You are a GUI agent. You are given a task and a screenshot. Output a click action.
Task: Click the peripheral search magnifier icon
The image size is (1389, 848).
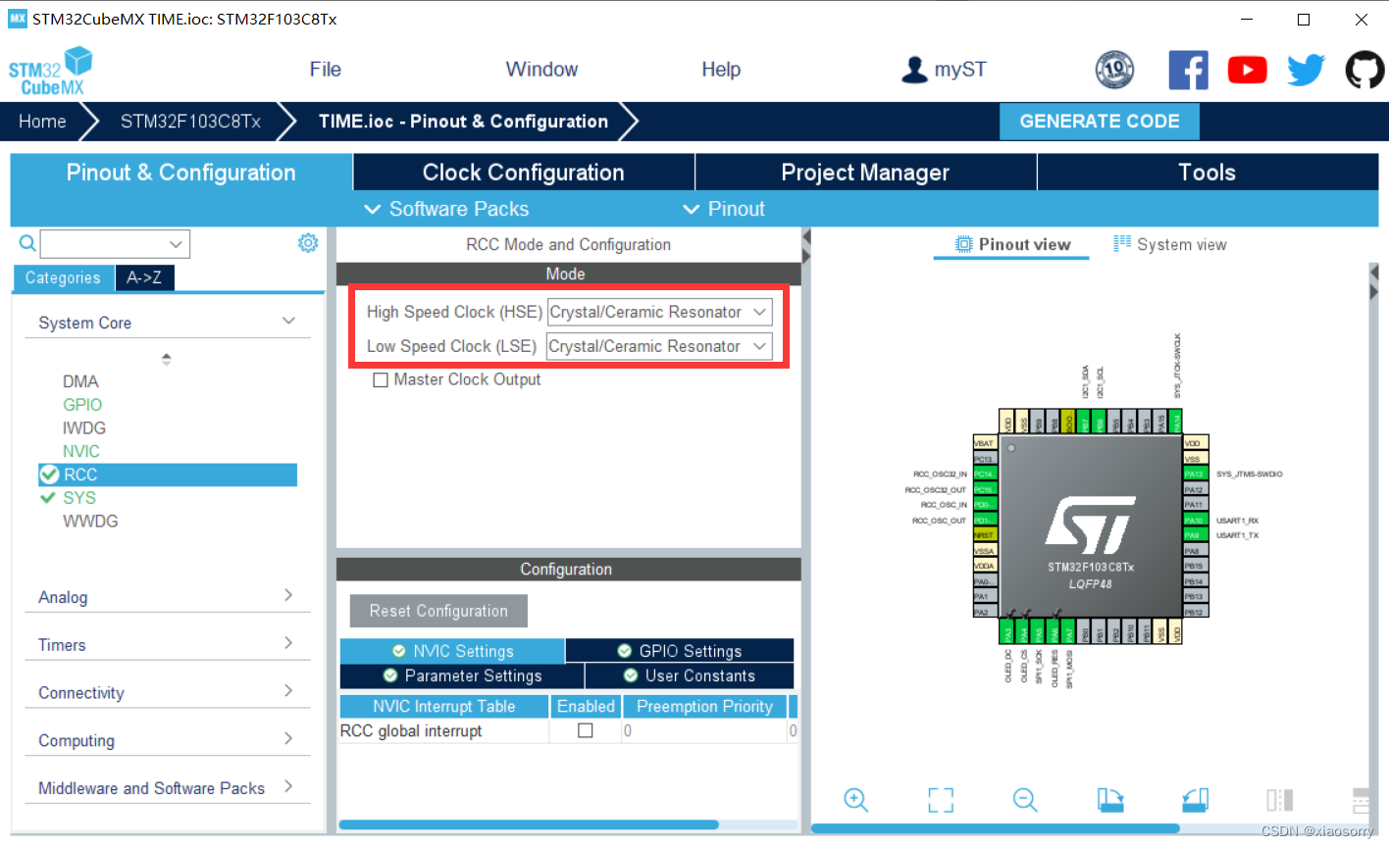[x=27, y=243]
